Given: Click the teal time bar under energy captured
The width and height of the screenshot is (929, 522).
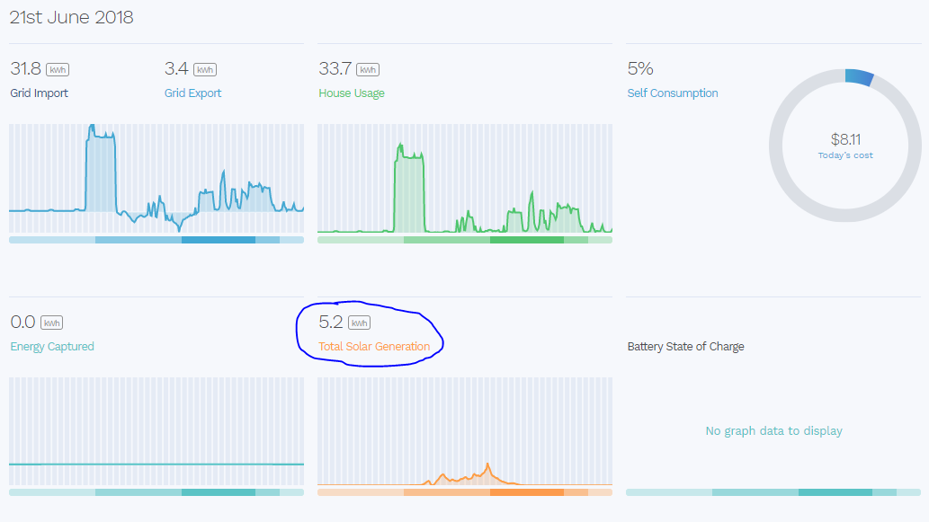Looking at the screenshot, I should [x=156, y=492].
